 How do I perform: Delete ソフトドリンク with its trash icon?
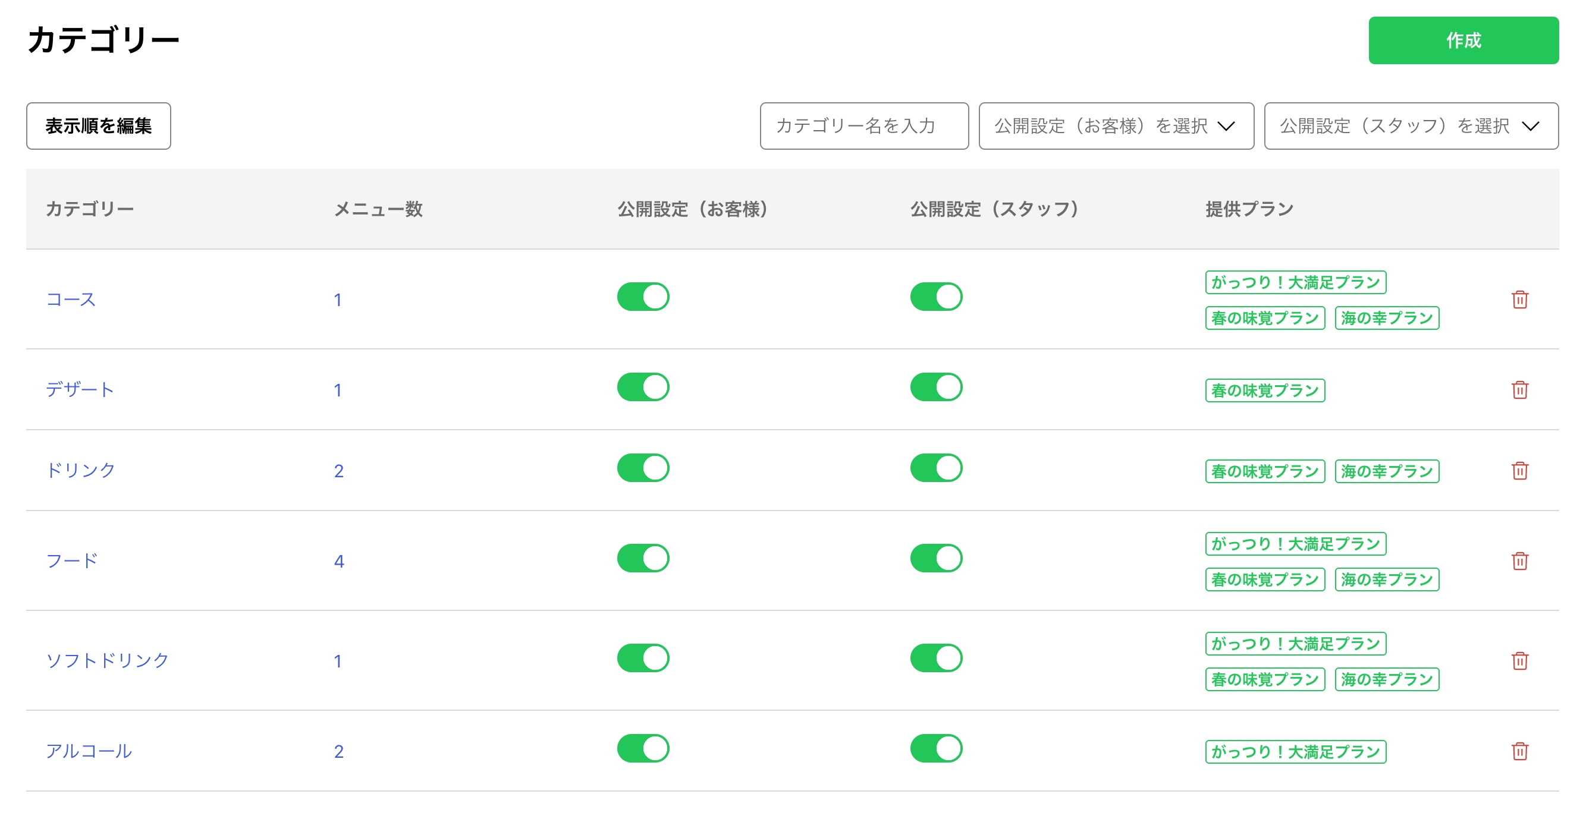click(1519, 660)
